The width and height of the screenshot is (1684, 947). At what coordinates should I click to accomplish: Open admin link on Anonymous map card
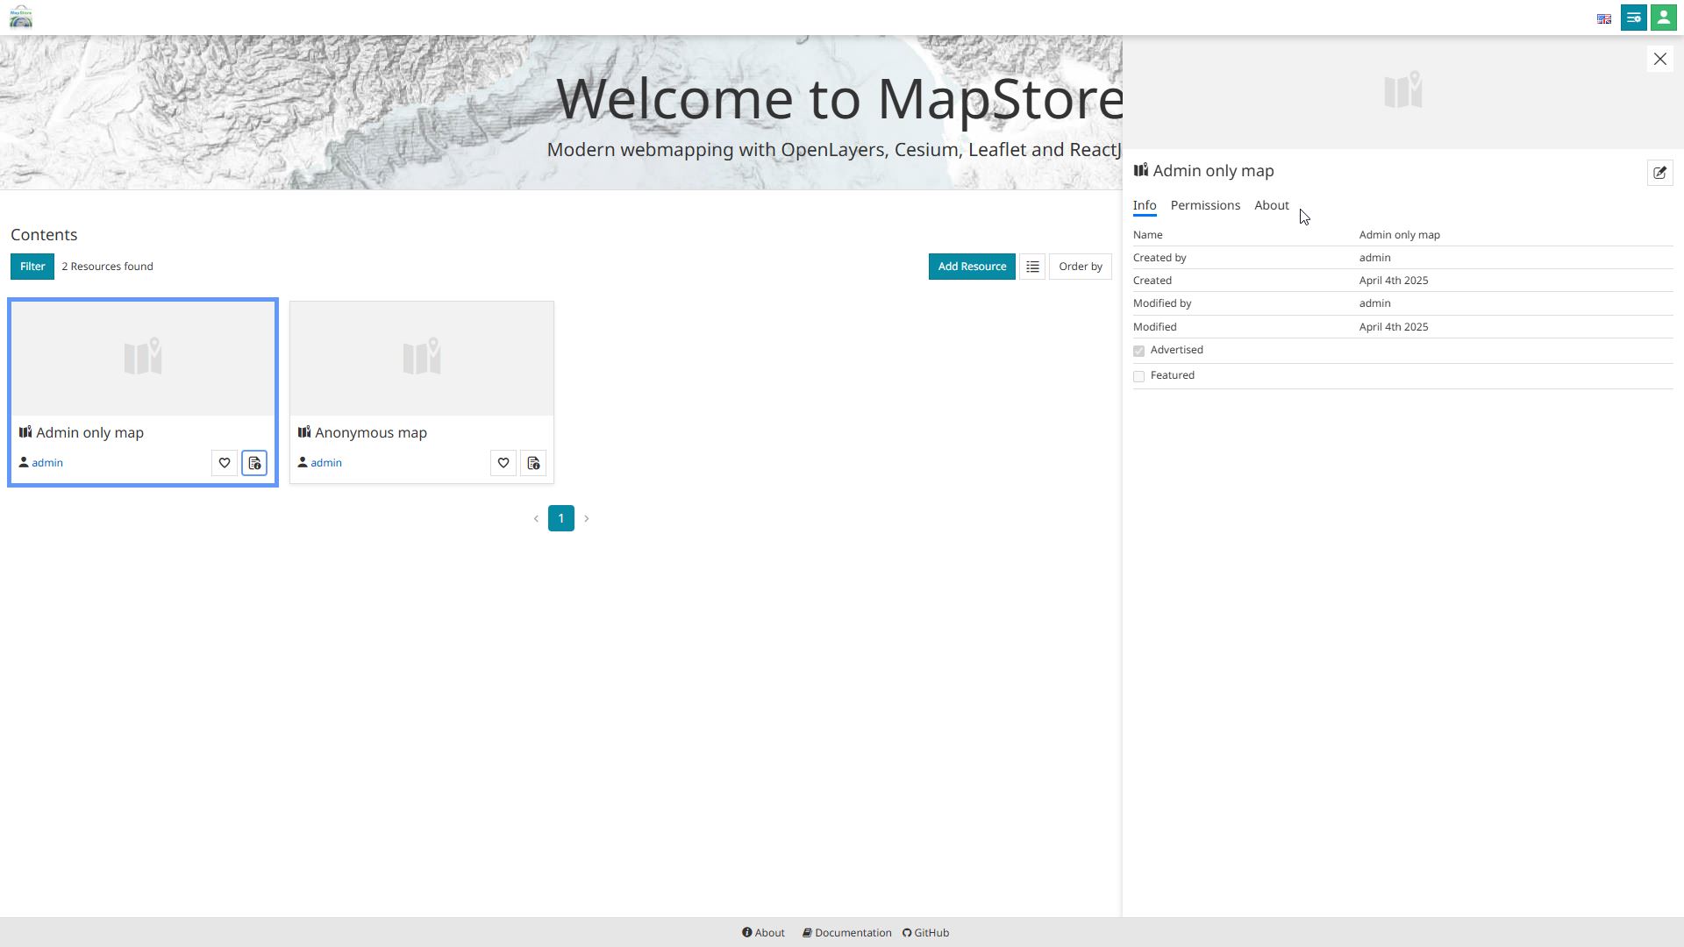pos(326,463)
